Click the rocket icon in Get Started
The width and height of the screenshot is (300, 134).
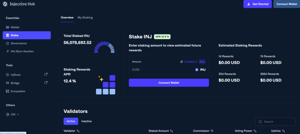tap(248, 4)
